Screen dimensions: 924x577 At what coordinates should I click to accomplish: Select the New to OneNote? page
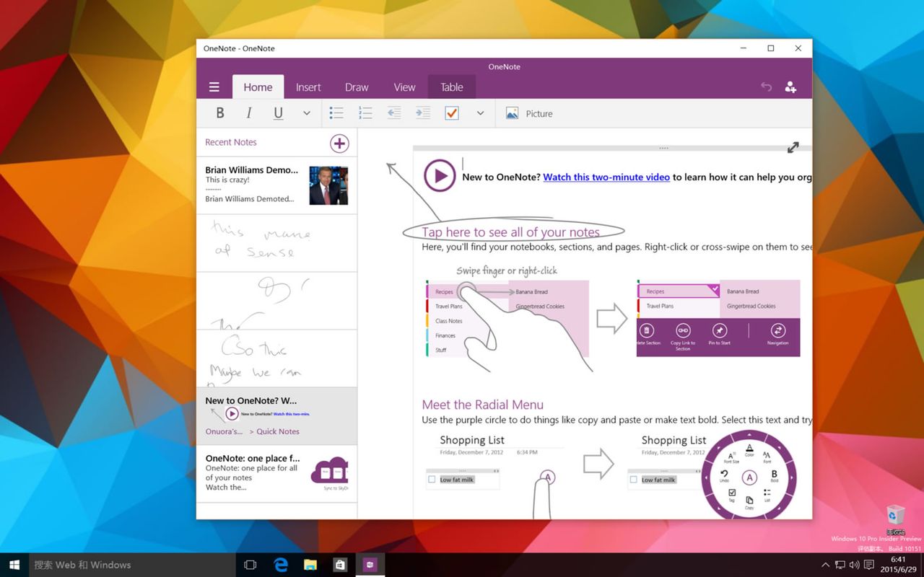click(x=276, y=416)
